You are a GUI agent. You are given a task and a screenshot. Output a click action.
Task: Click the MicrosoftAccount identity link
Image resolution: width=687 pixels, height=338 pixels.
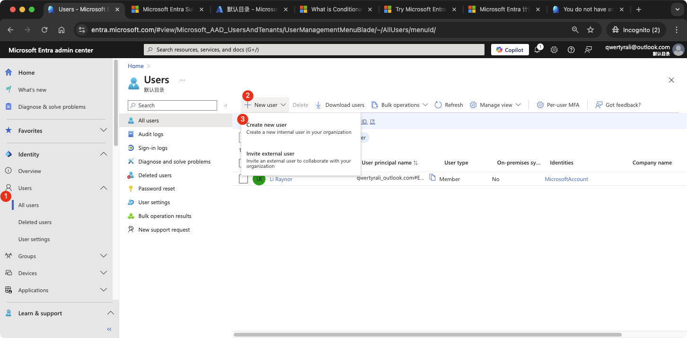566,179
